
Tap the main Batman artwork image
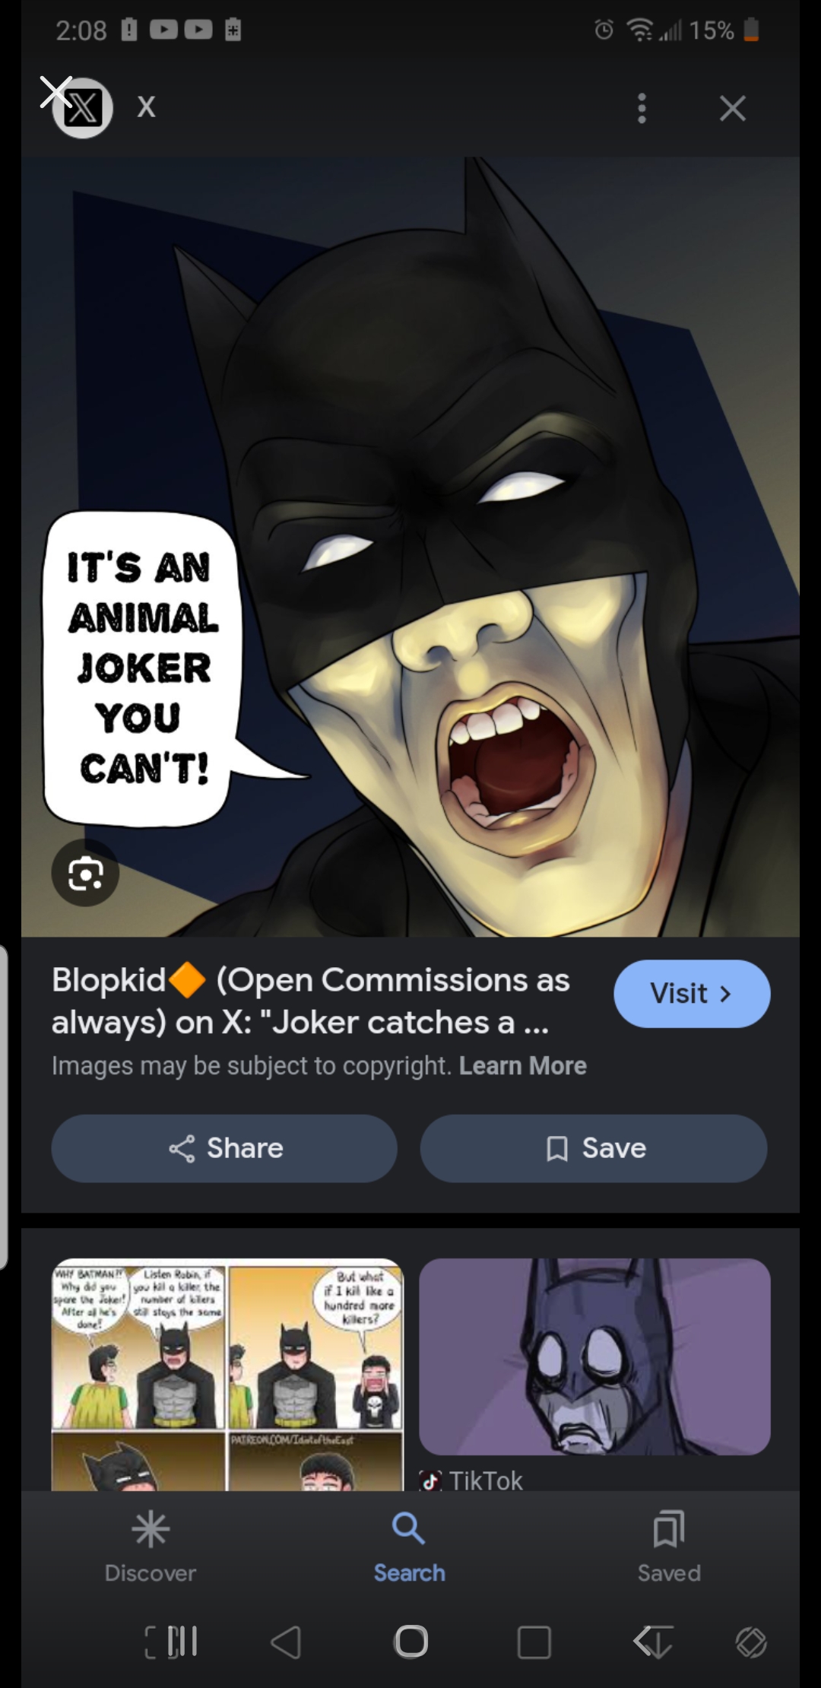tap(410, 547)
